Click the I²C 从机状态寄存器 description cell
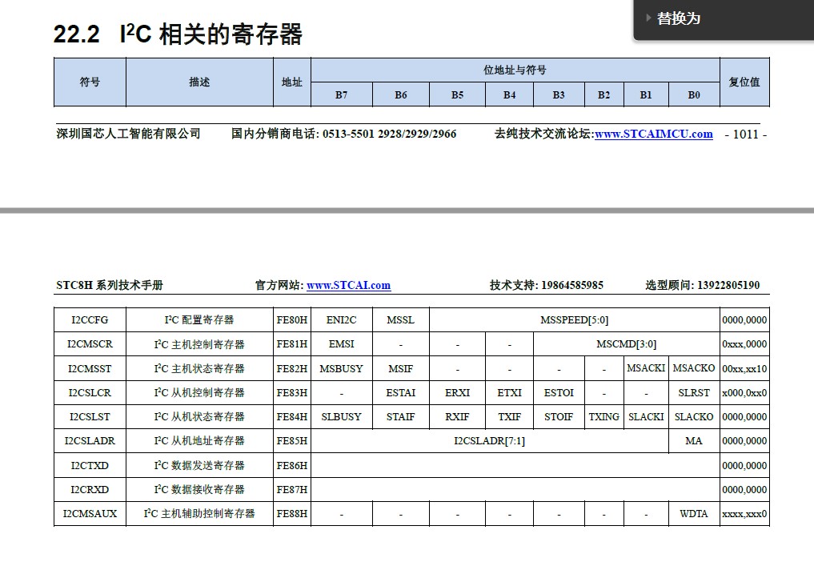The height and width of the screenshot is (570, 814). pyautogui.click(x=199, y=416)
